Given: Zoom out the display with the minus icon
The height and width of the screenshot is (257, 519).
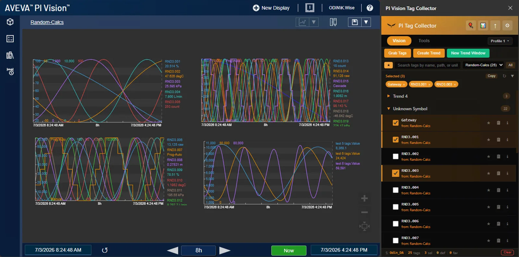Looking at the screenshot, I should coord(365,212).
